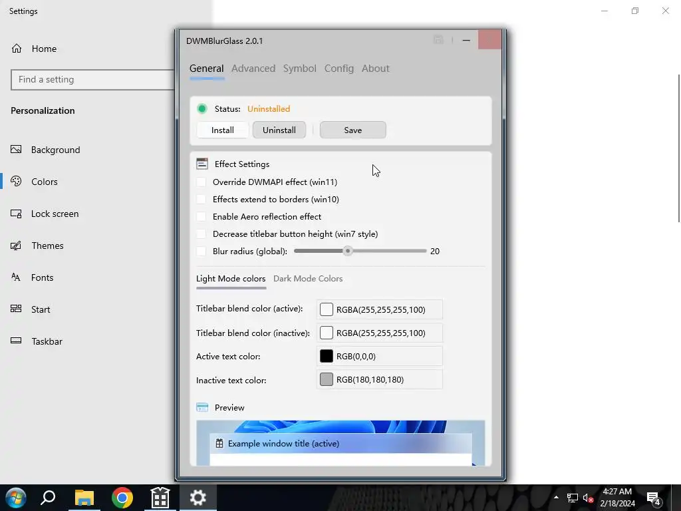Open Lock screen settings page label

coord(55,214)
